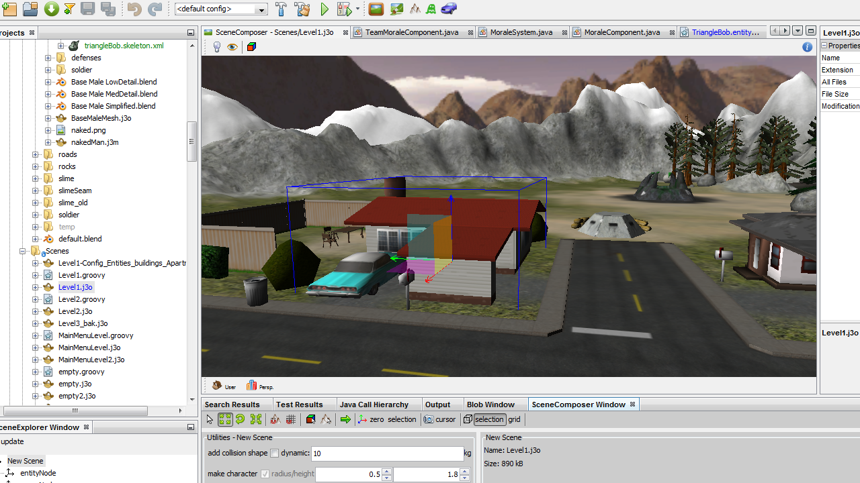Expand the defenses folder node
860x483 pixels.
tap(48, 58)
